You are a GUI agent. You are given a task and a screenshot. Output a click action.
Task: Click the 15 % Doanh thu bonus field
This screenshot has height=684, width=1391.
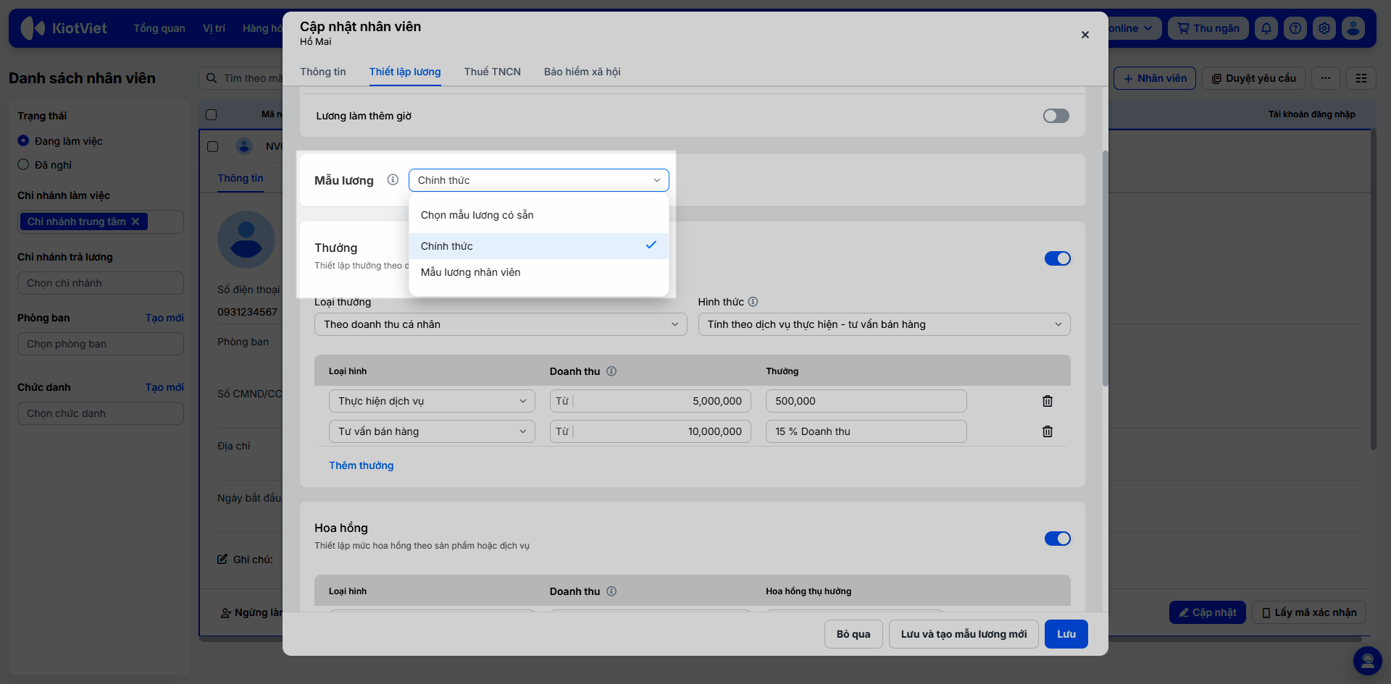tap(866, 431)
